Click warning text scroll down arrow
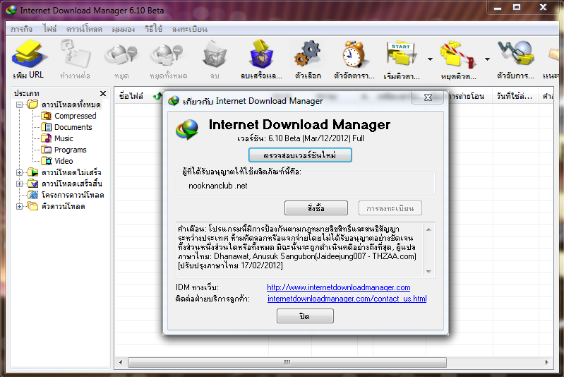 coord(428,271)
